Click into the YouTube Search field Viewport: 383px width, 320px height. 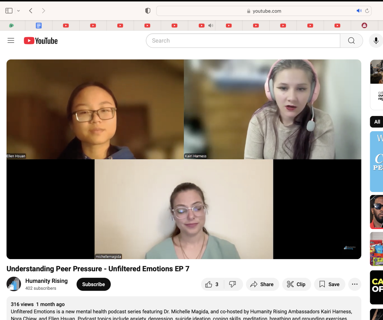click(243, 41)
